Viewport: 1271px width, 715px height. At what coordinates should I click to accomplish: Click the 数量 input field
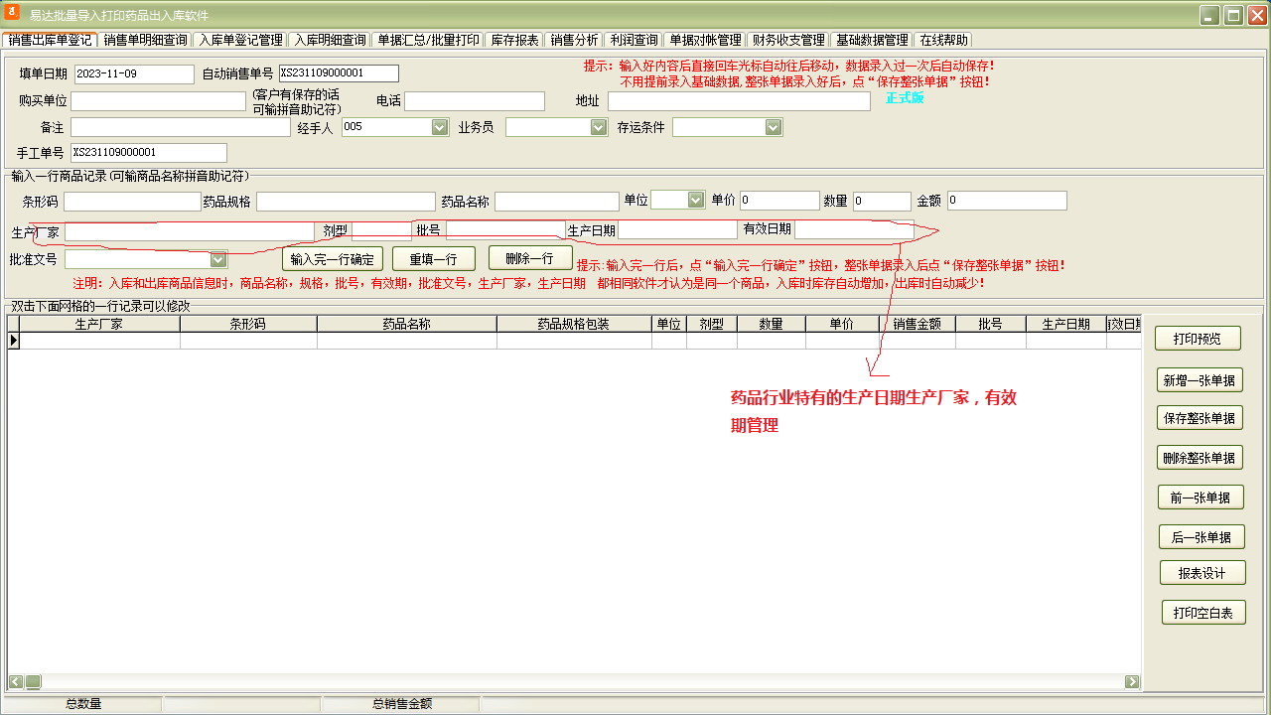882,202
